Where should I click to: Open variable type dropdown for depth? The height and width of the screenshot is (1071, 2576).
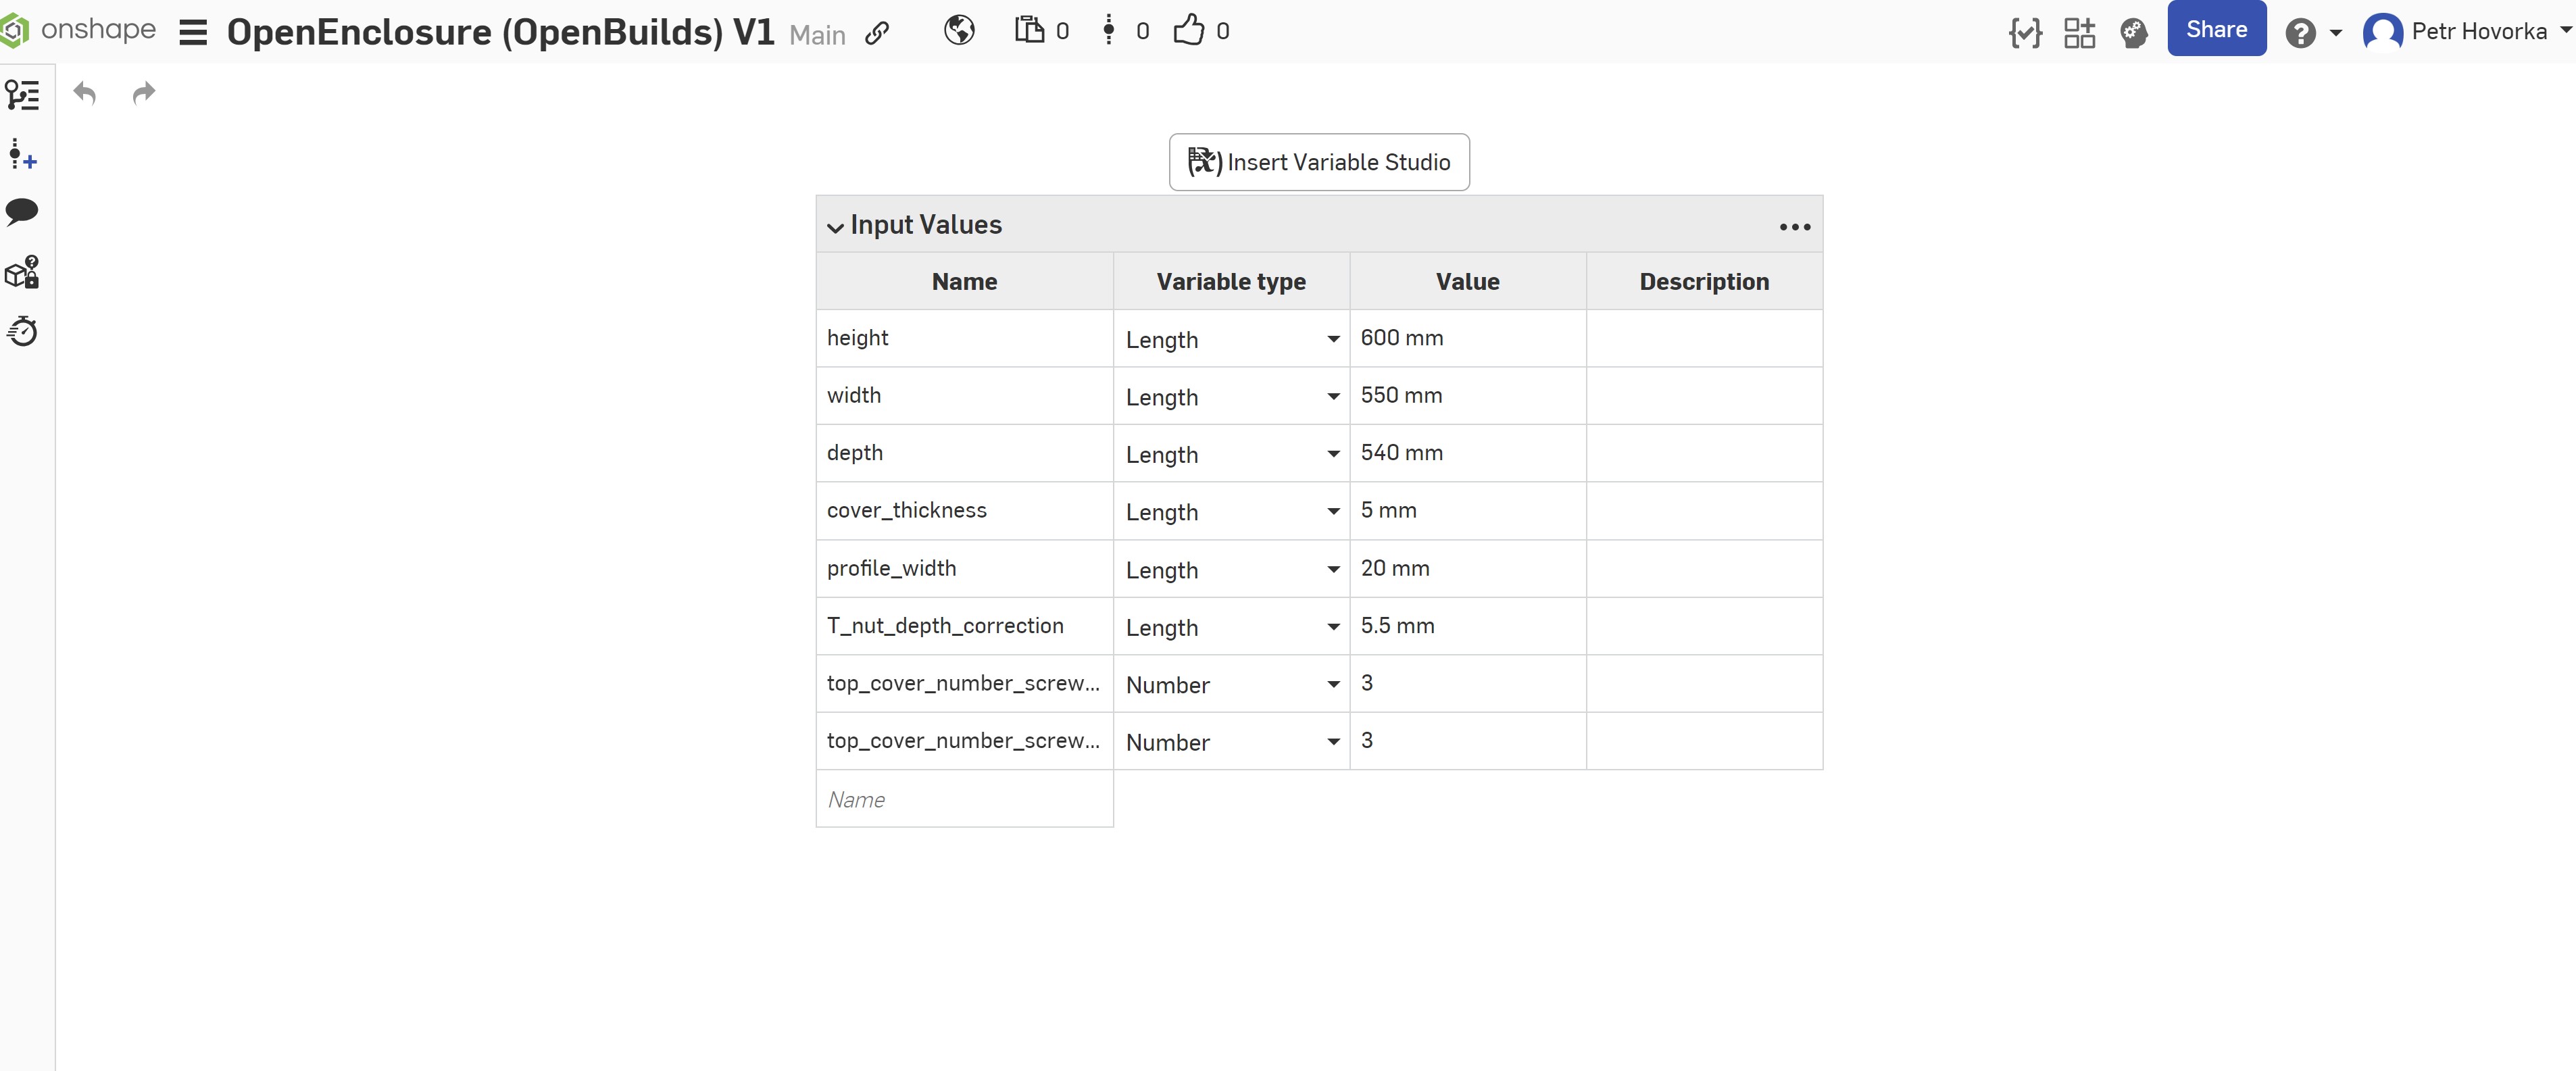coord(1232,454)
